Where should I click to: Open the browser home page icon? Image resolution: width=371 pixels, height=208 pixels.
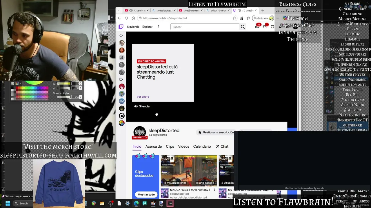pos(133,18)
